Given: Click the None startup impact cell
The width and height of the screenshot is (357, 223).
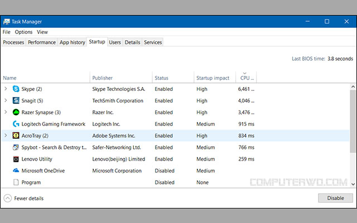Looking at the screenshot, I should [202, 182].
